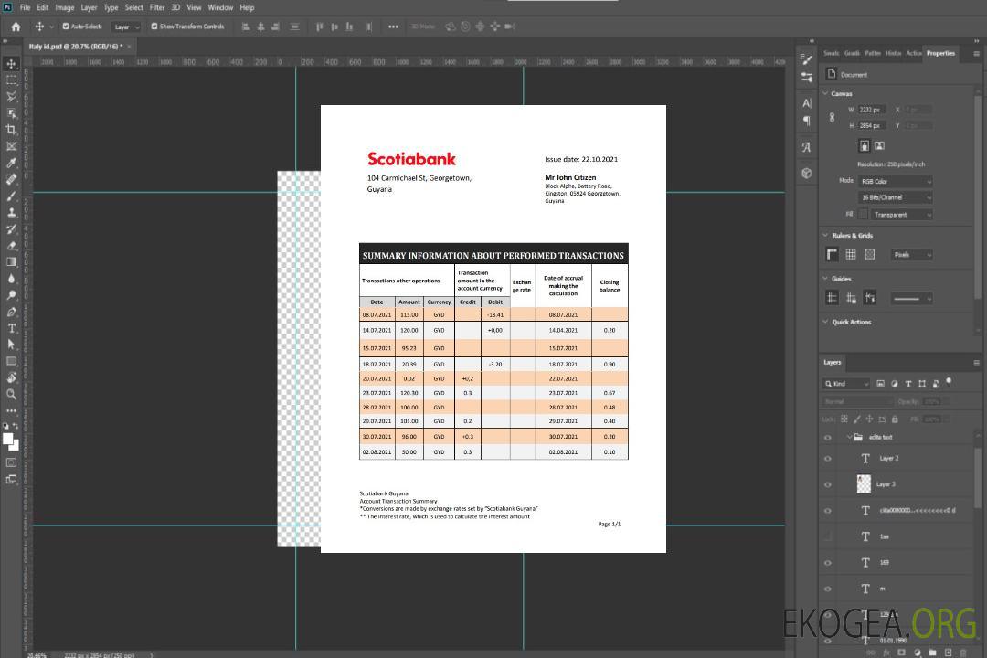Open the File menu
The height and width of the screenshot is (658, 987).
coord(26,7)
